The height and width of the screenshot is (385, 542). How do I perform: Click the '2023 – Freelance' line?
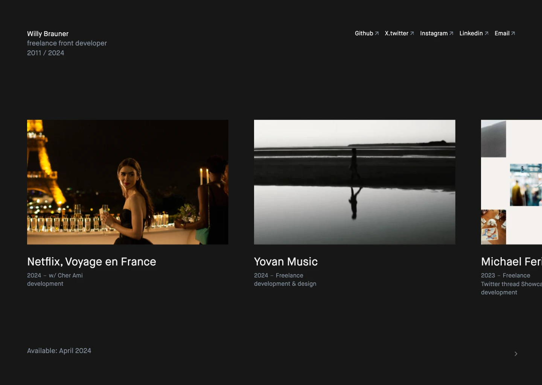pos(505,276)
